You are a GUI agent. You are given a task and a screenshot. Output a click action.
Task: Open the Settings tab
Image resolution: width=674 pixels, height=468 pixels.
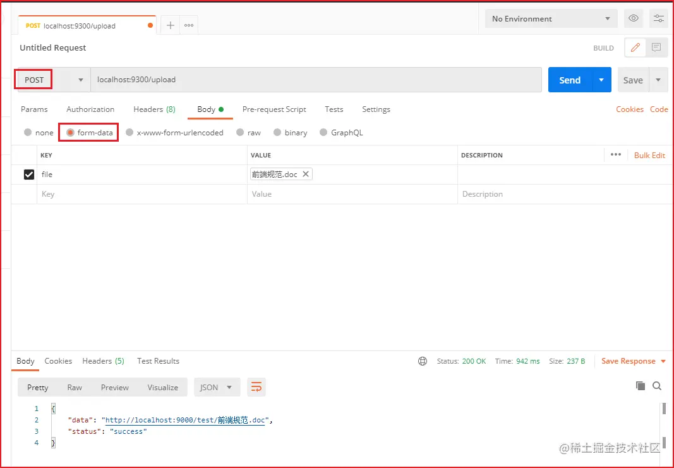(376, 109)
